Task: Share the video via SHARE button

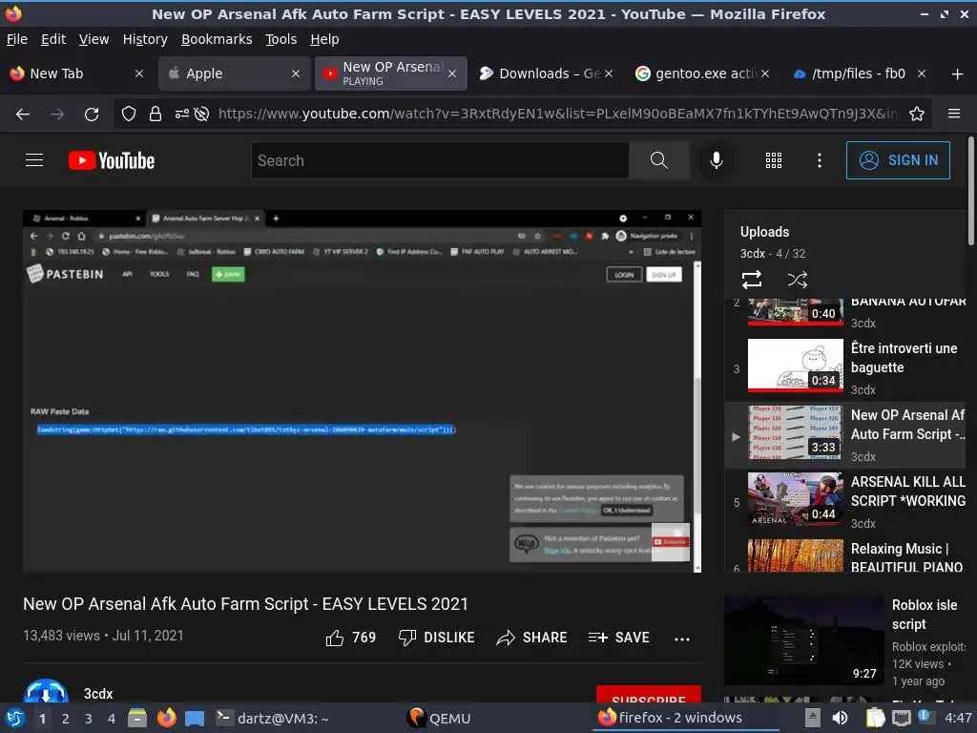Action: click(x=531, y=638)
